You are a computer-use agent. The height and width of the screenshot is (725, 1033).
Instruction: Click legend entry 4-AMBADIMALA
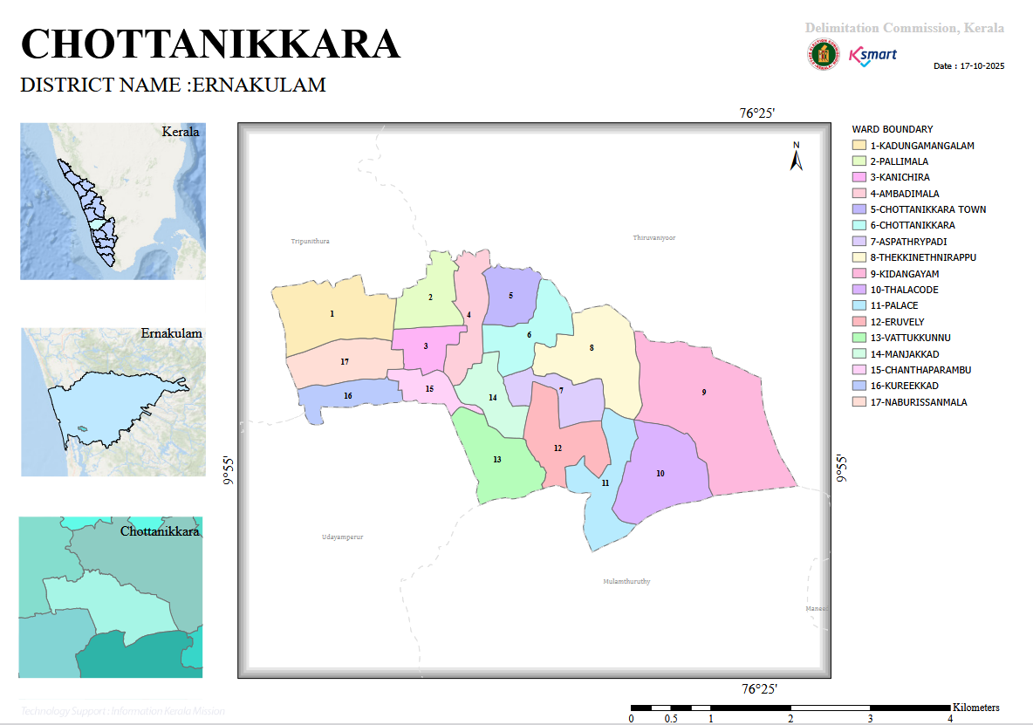905,194
